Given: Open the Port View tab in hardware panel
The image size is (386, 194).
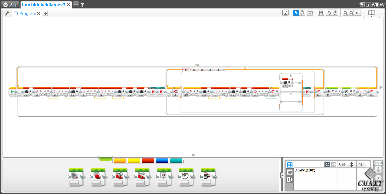Looking at the screenshot, I should coord(290,172).
